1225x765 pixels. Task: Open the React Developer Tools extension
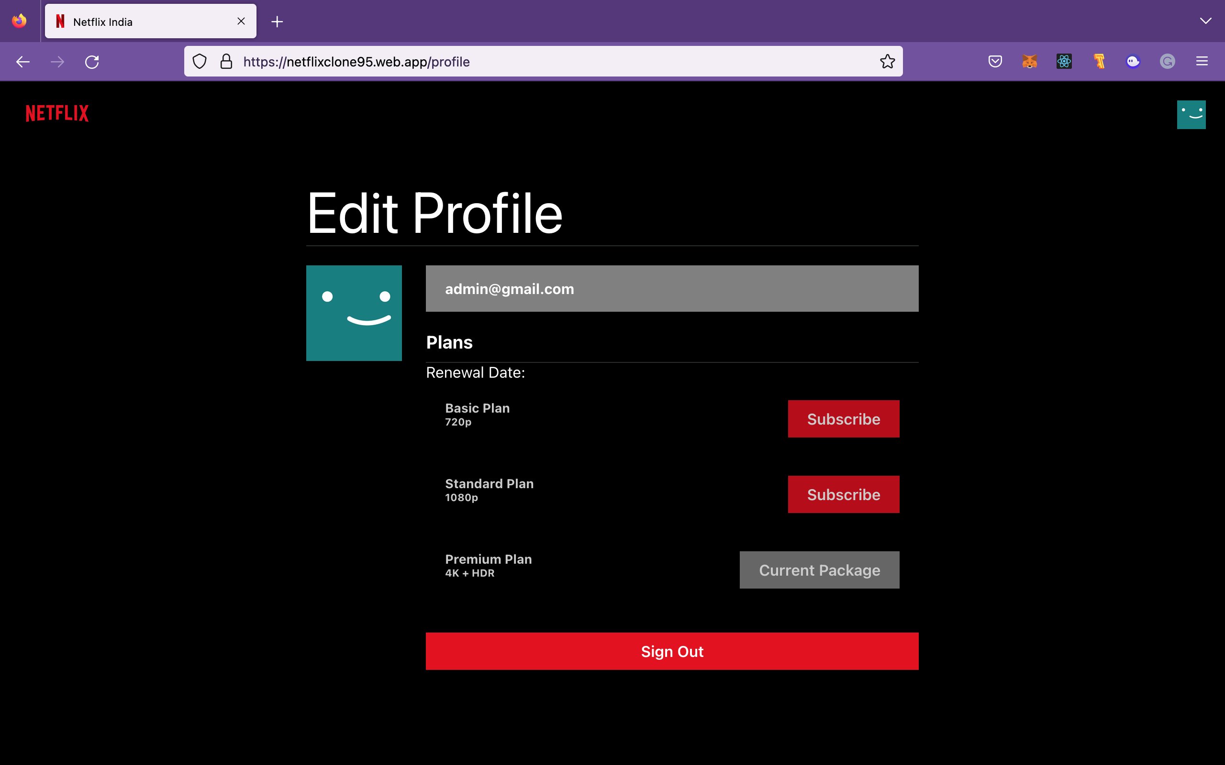tap(1064, 62)
